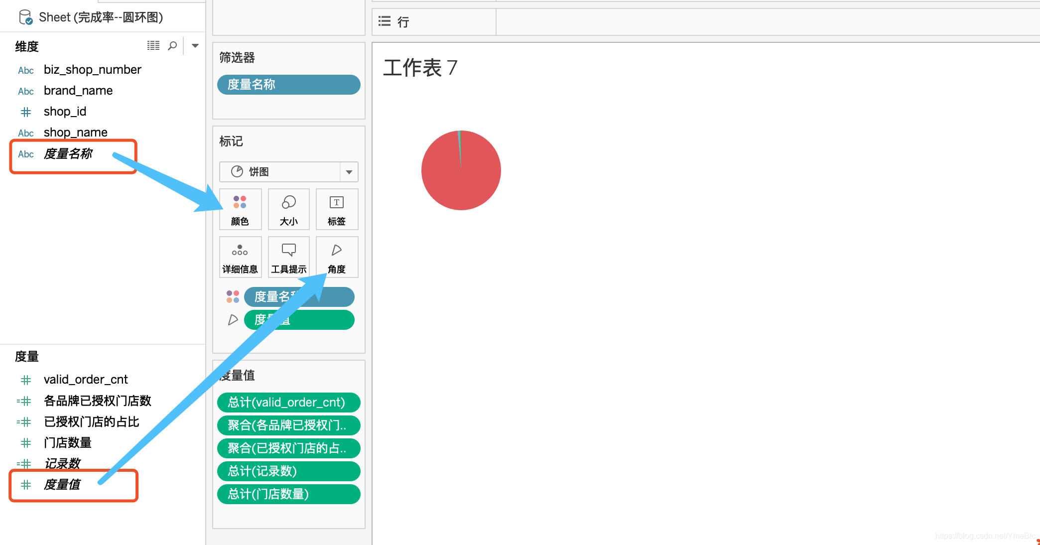The image size is (1040, 545).
Task: Click the 大小 marks card button
Action: point(289,209)
